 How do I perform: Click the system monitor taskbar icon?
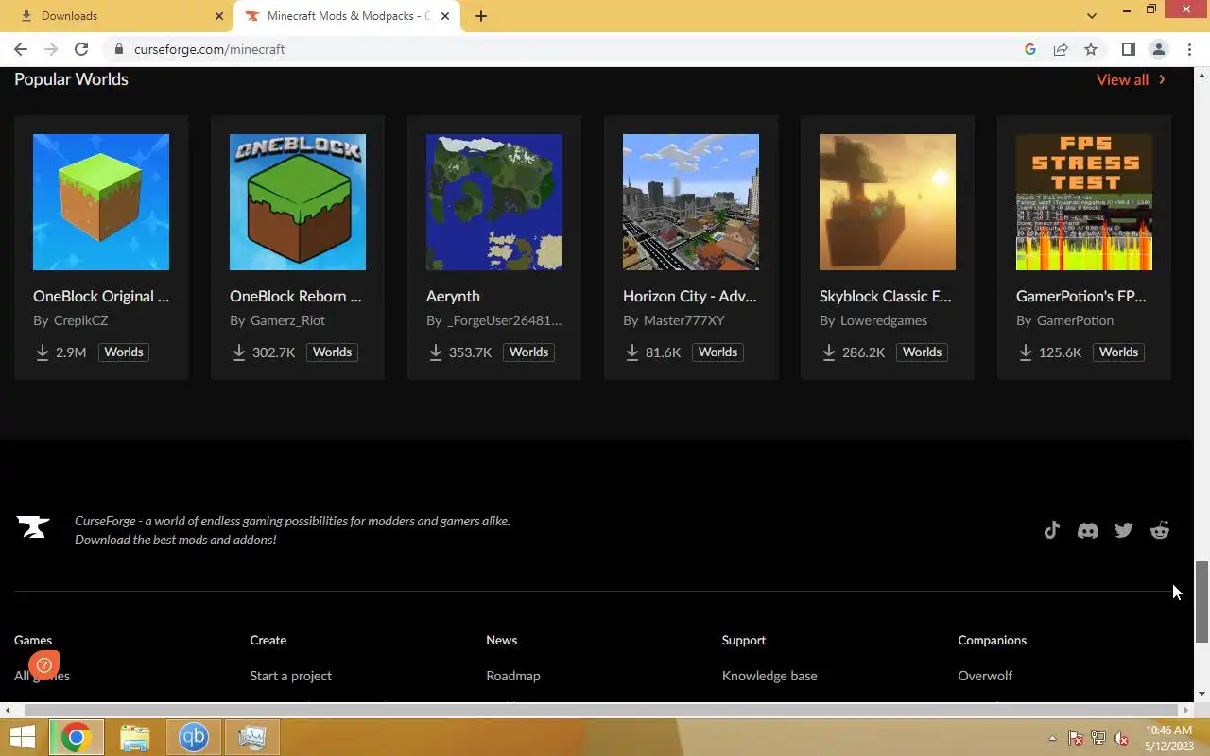point(251,737)
